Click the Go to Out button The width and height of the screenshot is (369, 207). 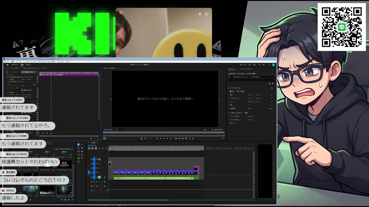(x=171, y=138)
